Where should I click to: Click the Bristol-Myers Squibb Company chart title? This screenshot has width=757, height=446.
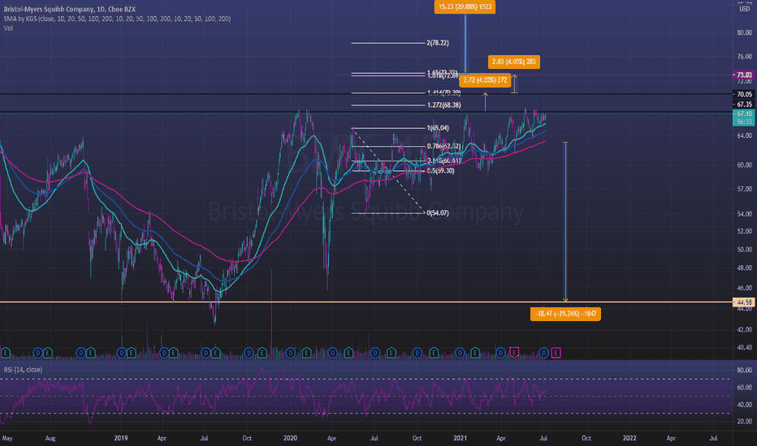coord(70,9)
